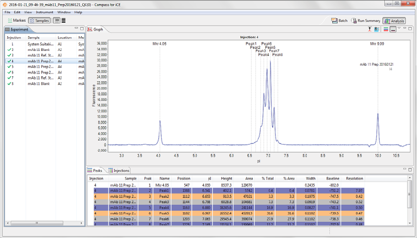Toggle the Samples view button
The image size is (417, 238).
pos(39,21)
